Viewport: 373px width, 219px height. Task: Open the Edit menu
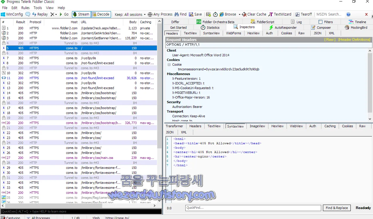click(14, 8)
